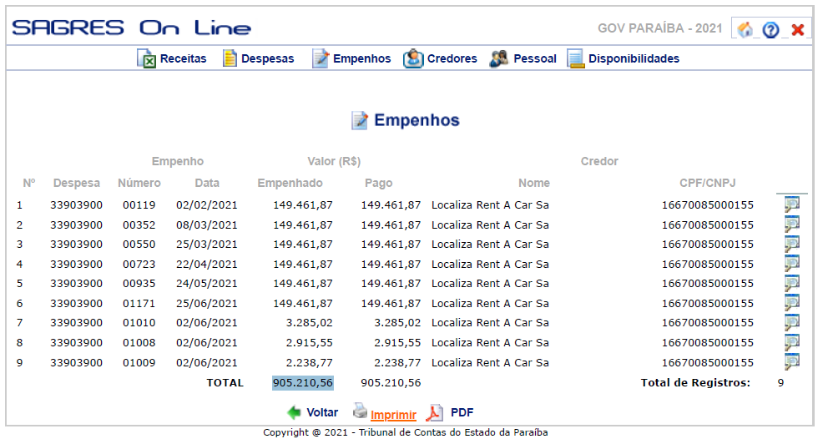This screenshot has width=823, height=444.
Task: Click the printer icon beside Imprimir
Action: pyautogui.click(x=360, y=411)
